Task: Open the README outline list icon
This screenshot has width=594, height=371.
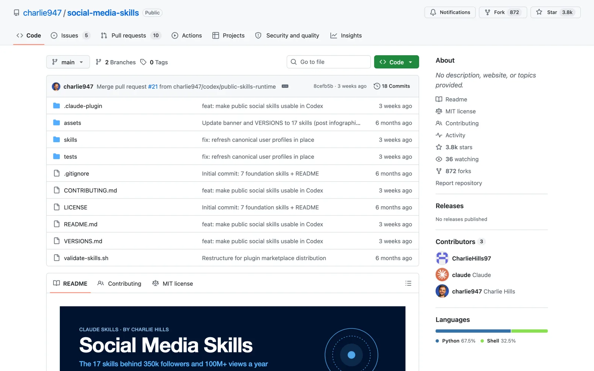Action: tap(408, 283)
